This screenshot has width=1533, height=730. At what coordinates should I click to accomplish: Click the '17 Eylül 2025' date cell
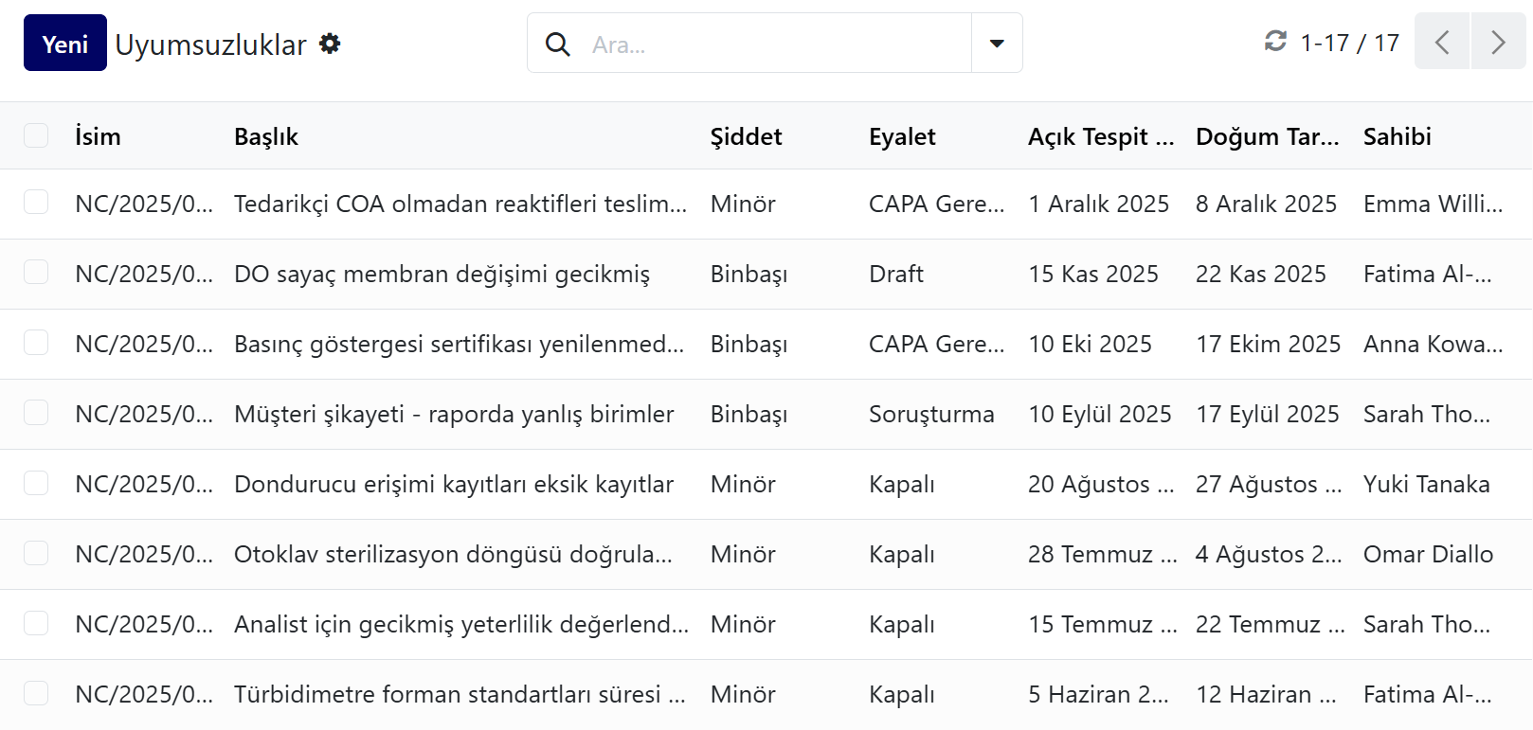pyautogui.click(x=1267, y=414)
